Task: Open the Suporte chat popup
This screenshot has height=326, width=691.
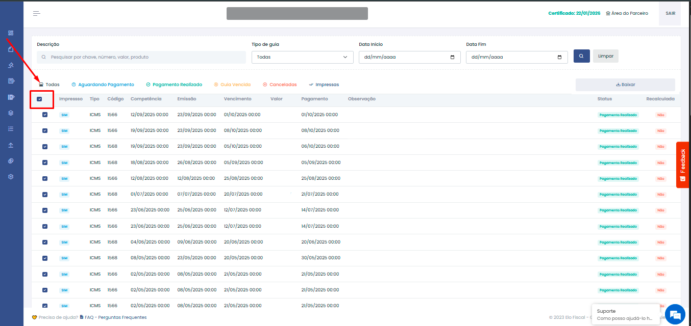Action: click(x=625, y=314)
